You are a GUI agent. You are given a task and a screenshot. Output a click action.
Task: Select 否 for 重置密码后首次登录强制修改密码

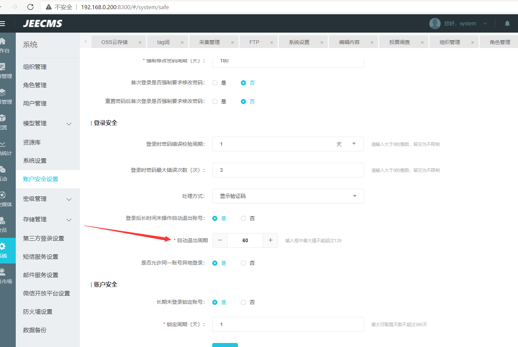(243, 101)
